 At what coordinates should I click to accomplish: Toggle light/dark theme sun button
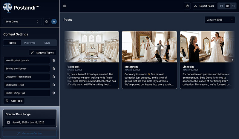46,22
